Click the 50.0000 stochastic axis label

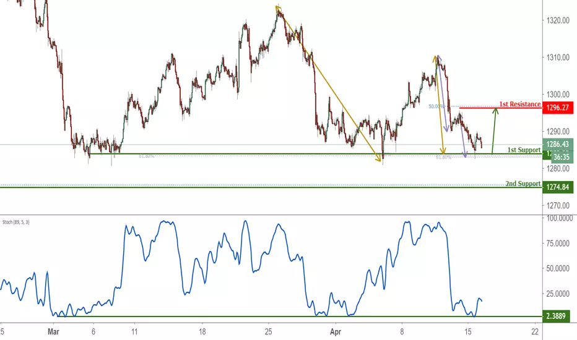point(558,268)
